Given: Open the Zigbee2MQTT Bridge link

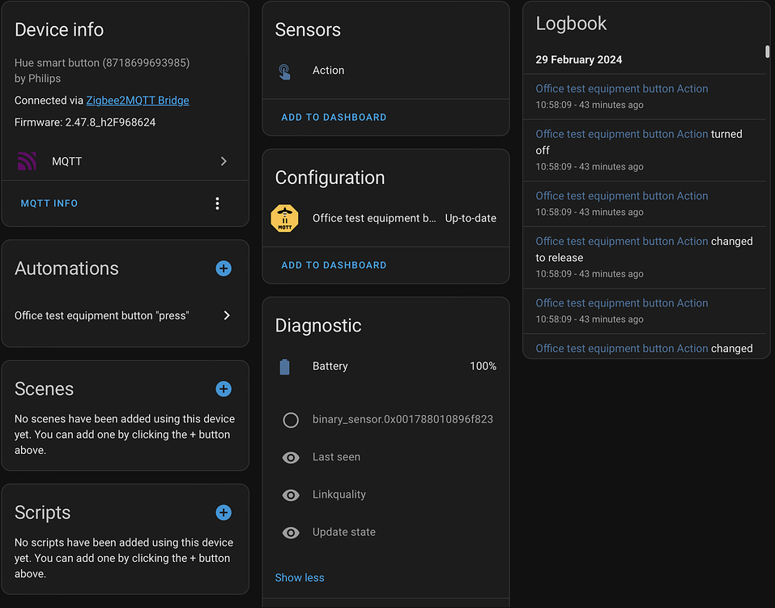Looking at the screenshot, I should click(x=137, y=100).
